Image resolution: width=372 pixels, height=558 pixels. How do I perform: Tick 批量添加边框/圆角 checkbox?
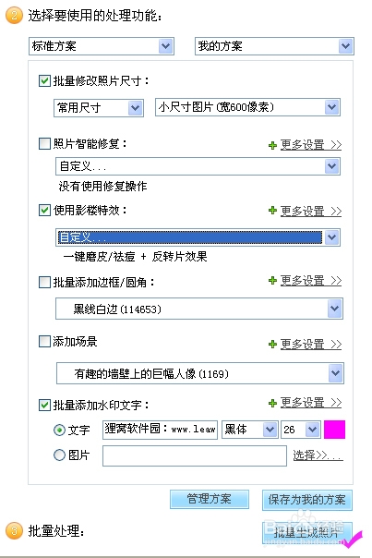coord(44,283)
